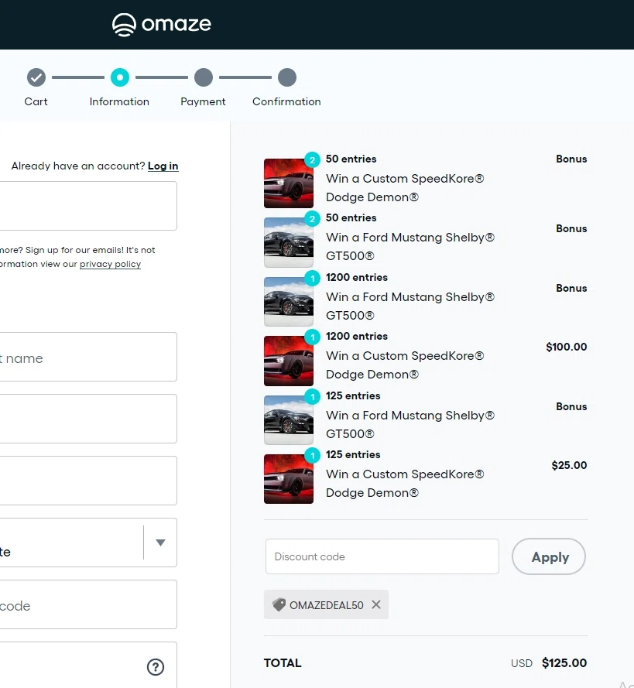Screen dimensions: 634x688
Task: Click quantity badge on 125 entries Mustang
Action: tap(313, 397)
